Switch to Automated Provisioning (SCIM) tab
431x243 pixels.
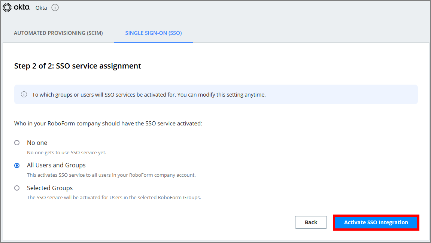[58, 33]
